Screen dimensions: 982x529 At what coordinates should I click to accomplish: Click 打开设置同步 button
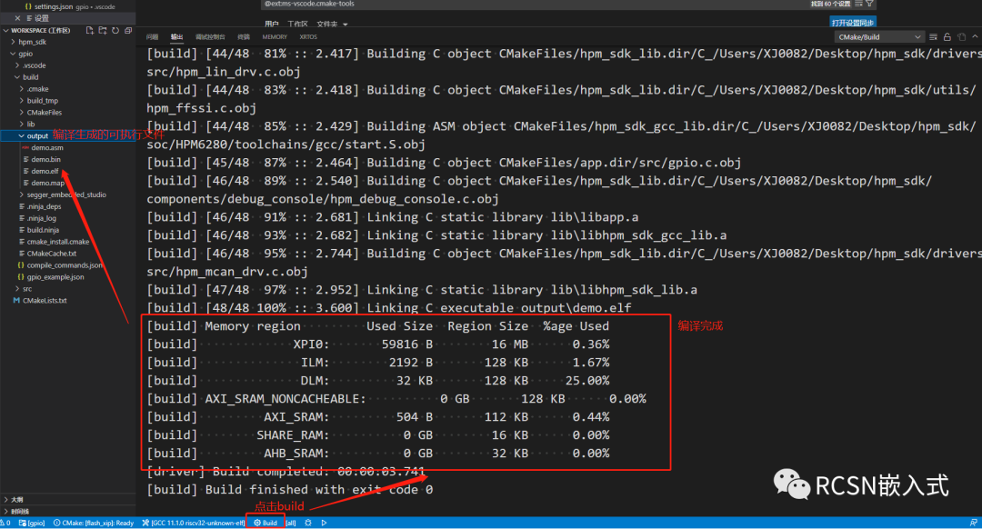coord(852,23)
